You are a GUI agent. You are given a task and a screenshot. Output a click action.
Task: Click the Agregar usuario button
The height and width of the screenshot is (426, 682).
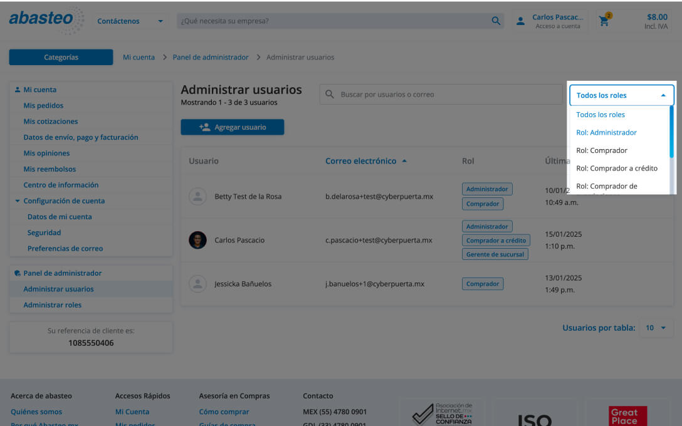click(233, 127)
